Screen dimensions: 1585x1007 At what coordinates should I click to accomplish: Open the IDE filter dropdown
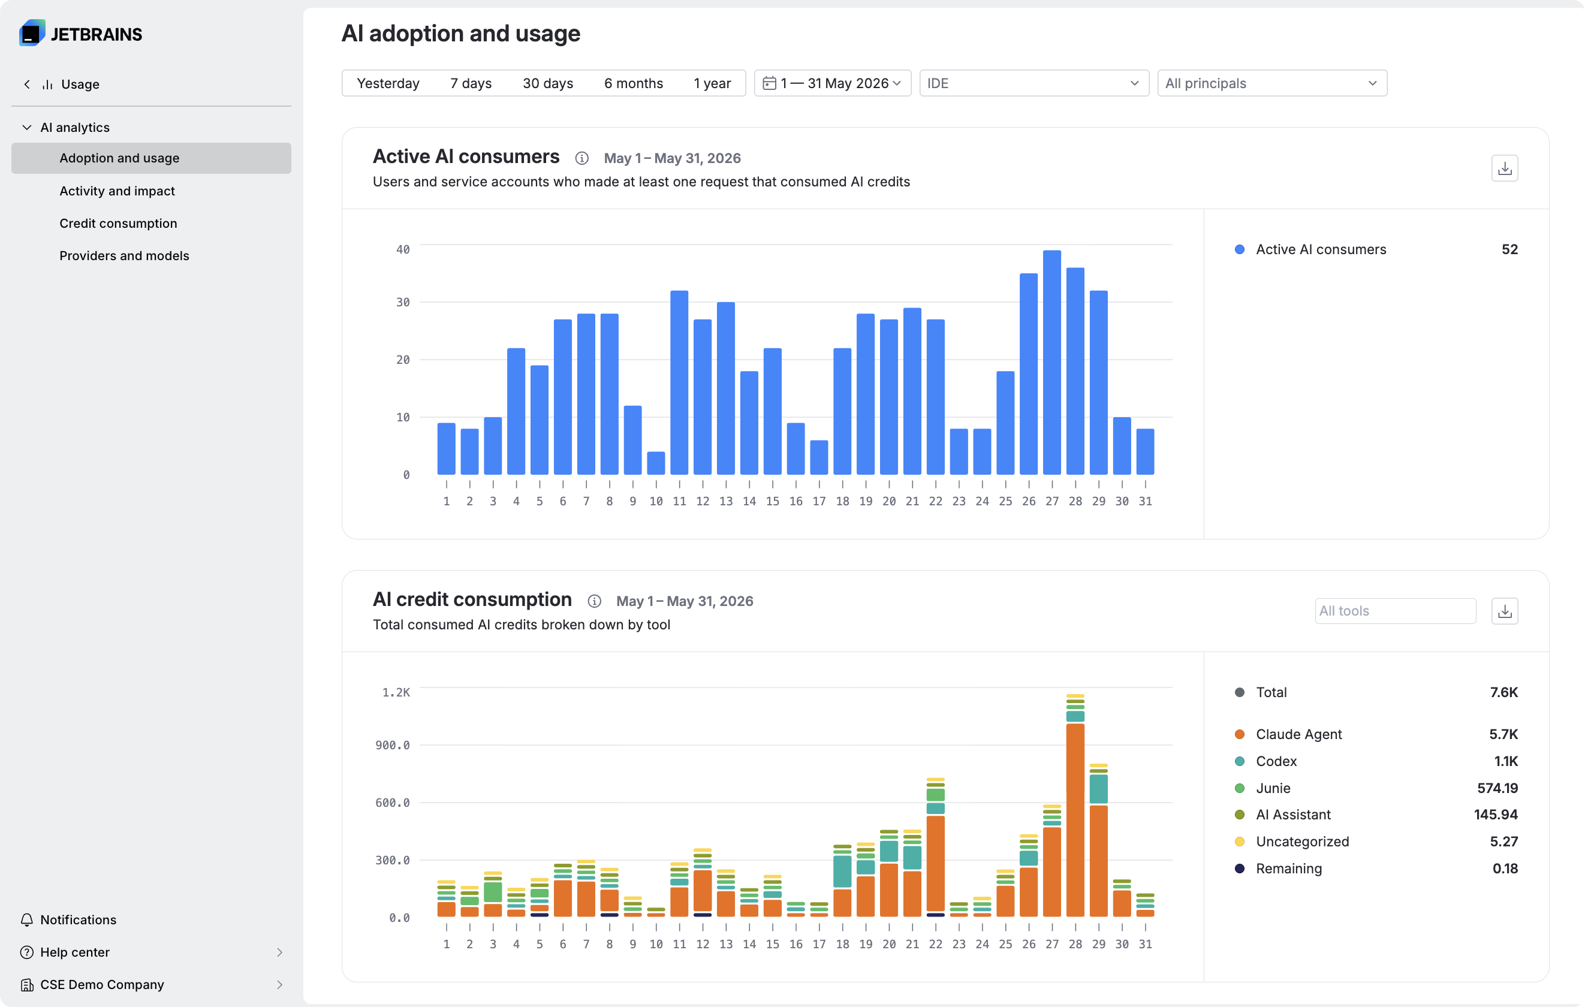pos(1033,83)
